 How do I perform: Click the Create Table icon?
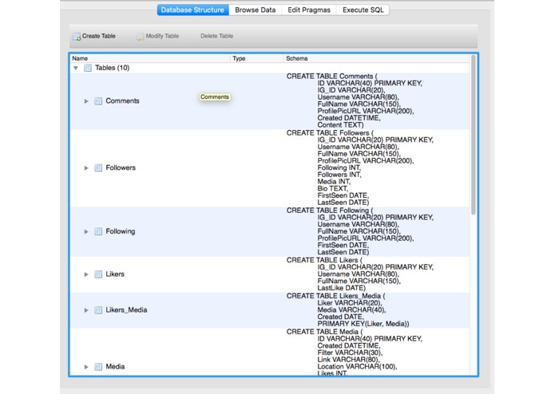[x=77, y=37]
